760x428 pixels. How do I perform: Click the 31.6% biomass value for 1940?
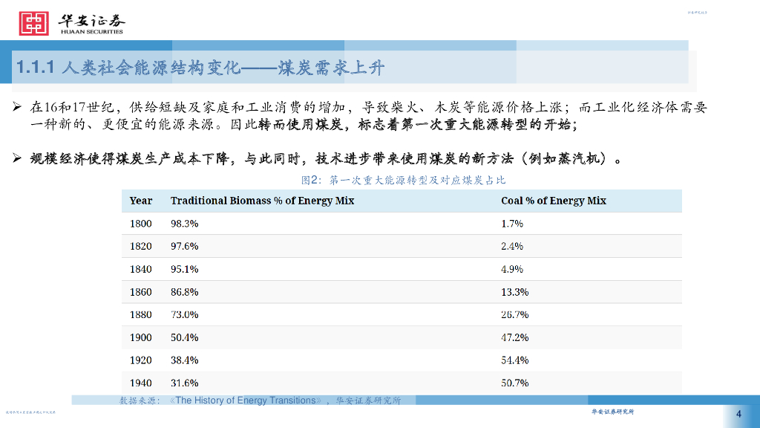184,383
